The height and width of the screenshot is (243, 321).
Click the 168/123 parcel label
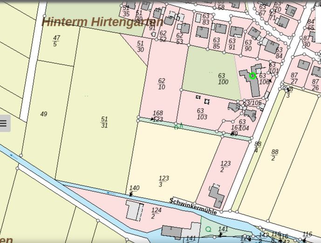click(158, 116)
